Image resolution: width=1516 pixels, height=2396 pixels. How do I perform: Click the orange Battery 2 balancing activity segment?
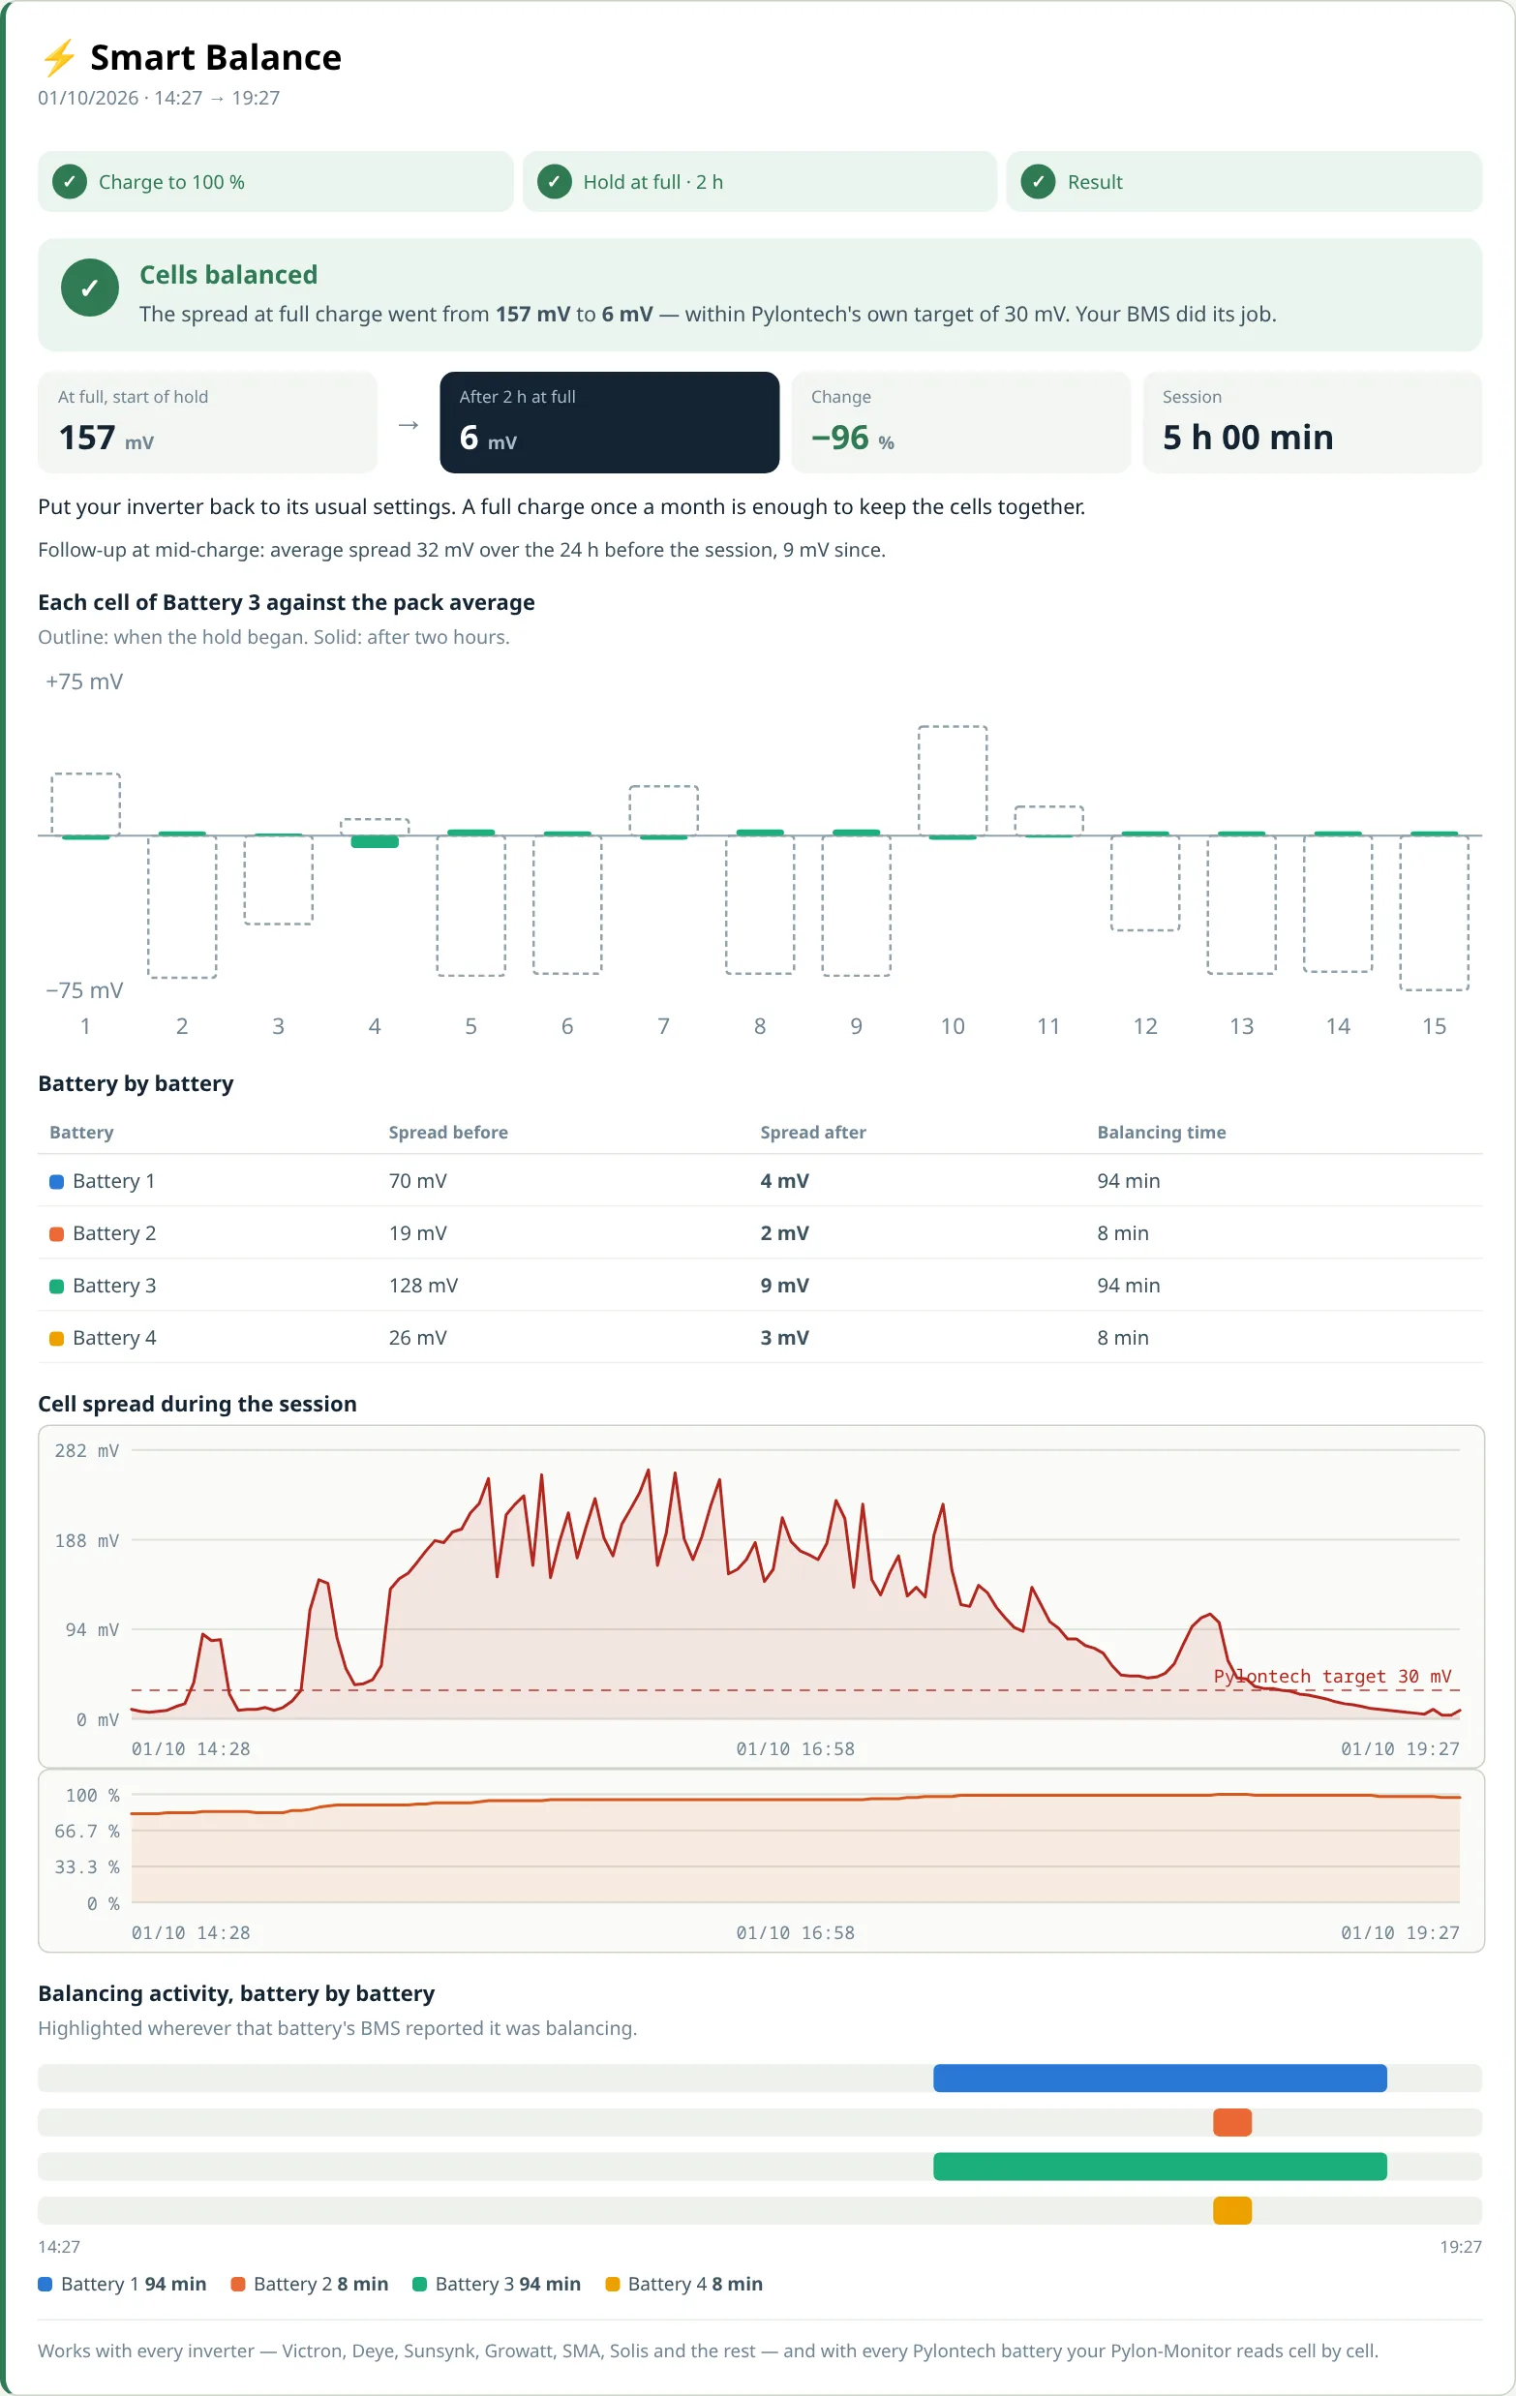(x=1232, y=2122)
